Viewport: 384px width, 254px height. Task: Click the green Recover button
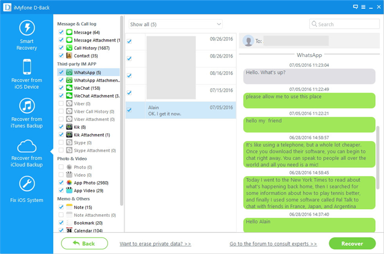click(x=352, y=244)
